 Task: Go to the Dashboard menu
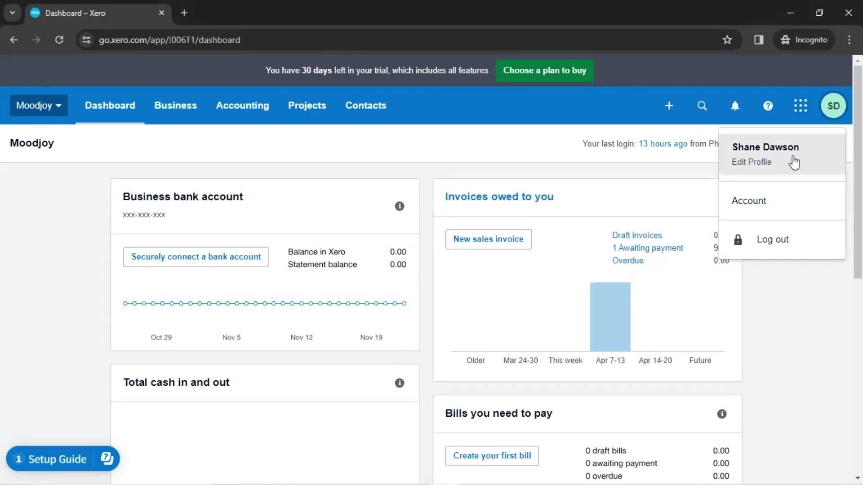(x=110, y=106)
